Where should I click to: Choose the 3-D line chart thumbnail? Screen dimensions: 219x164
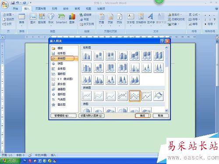pos(159,96)
